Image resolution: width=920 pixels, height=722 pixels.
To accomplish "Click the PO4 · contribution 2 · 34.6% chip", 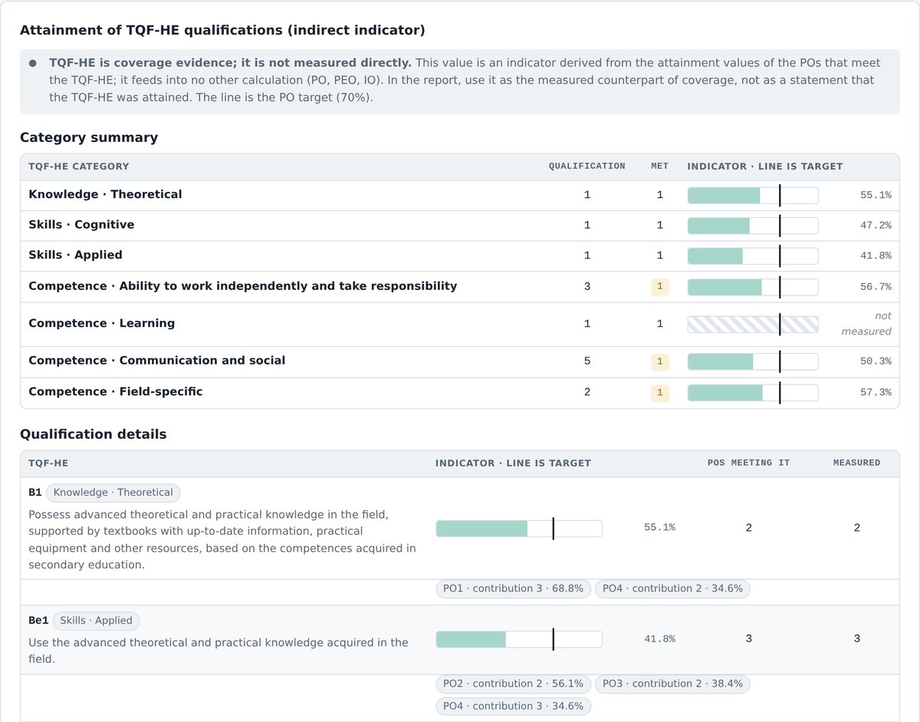I will [672, 588].
